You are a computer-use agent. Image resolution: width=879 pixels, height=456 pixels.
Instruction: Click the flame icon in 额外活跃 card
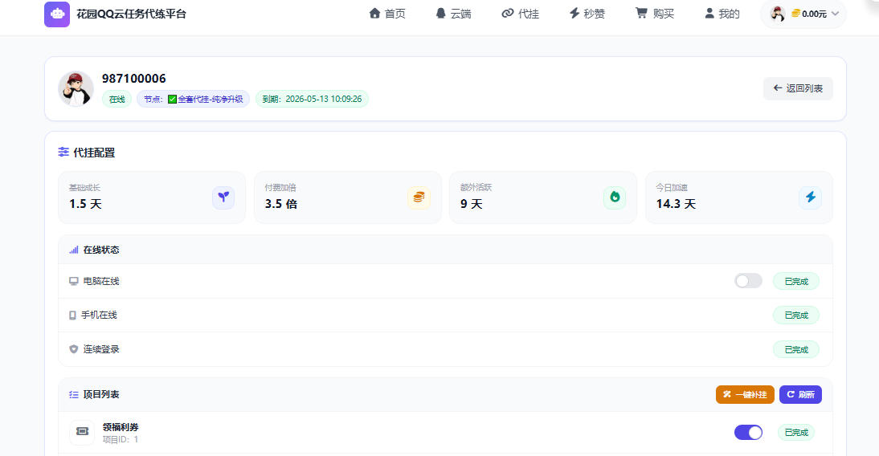pyautogui.click(x=615, y=197)
